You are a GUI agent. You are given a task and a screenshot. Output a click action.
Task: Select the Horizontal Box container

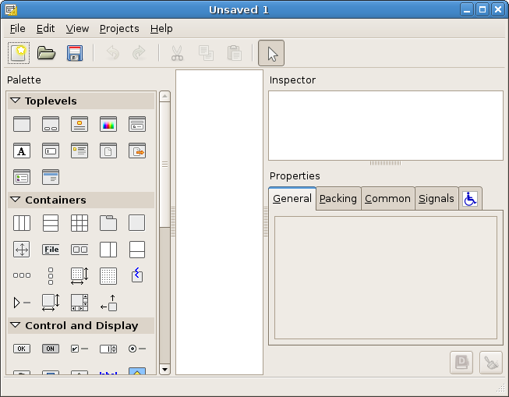click(x=22, y=223)
